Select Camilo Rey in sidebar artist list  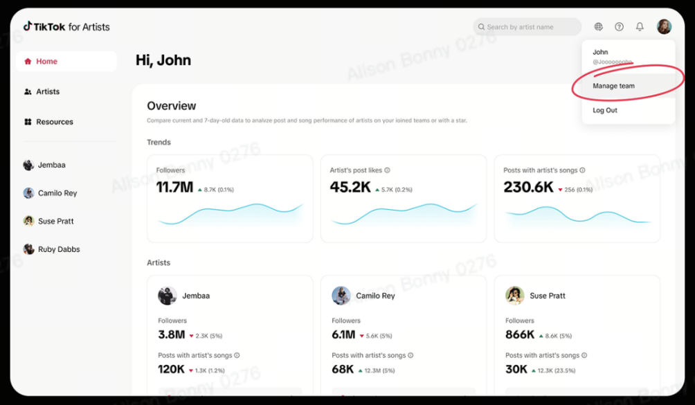(x=57, y=193)
